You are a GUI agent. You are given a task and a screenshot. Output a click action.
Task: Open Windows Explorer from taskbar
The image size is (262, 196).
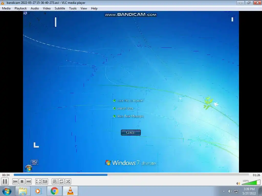23,191
